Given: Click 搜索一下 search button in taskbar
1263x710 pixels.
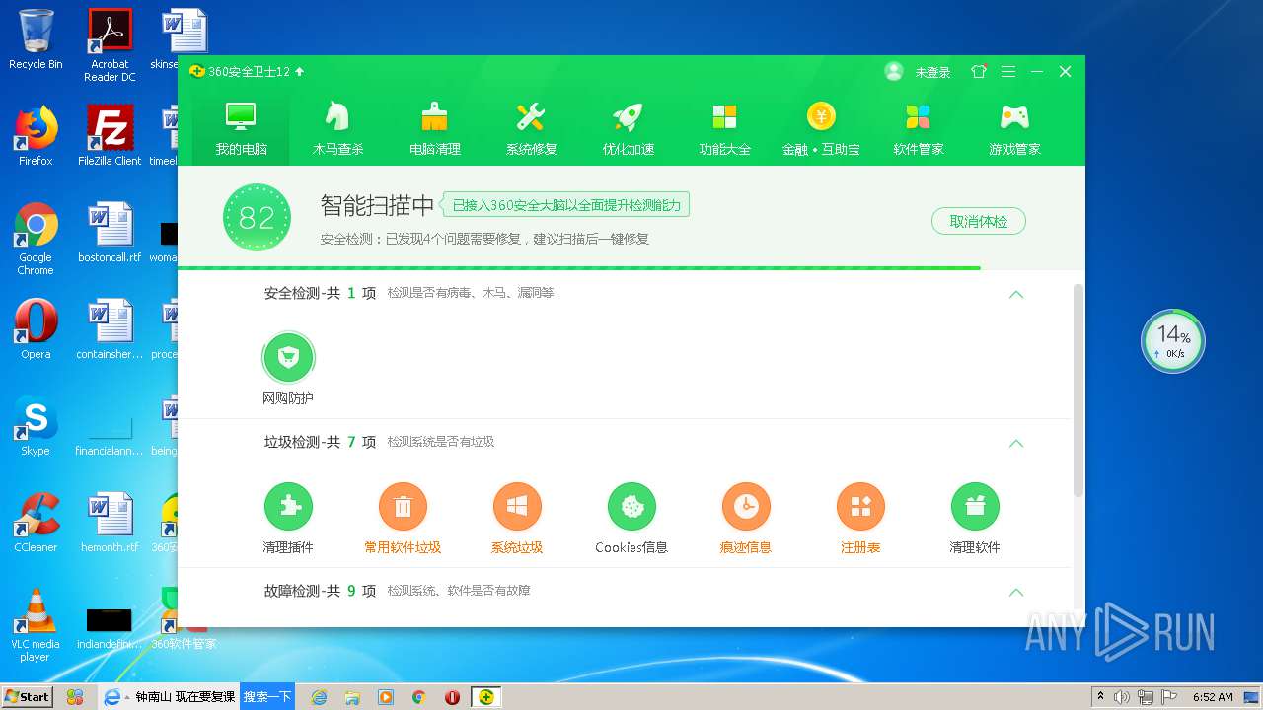Looking at the screenshot, I should pyautogui.click(x=267, y=696).
